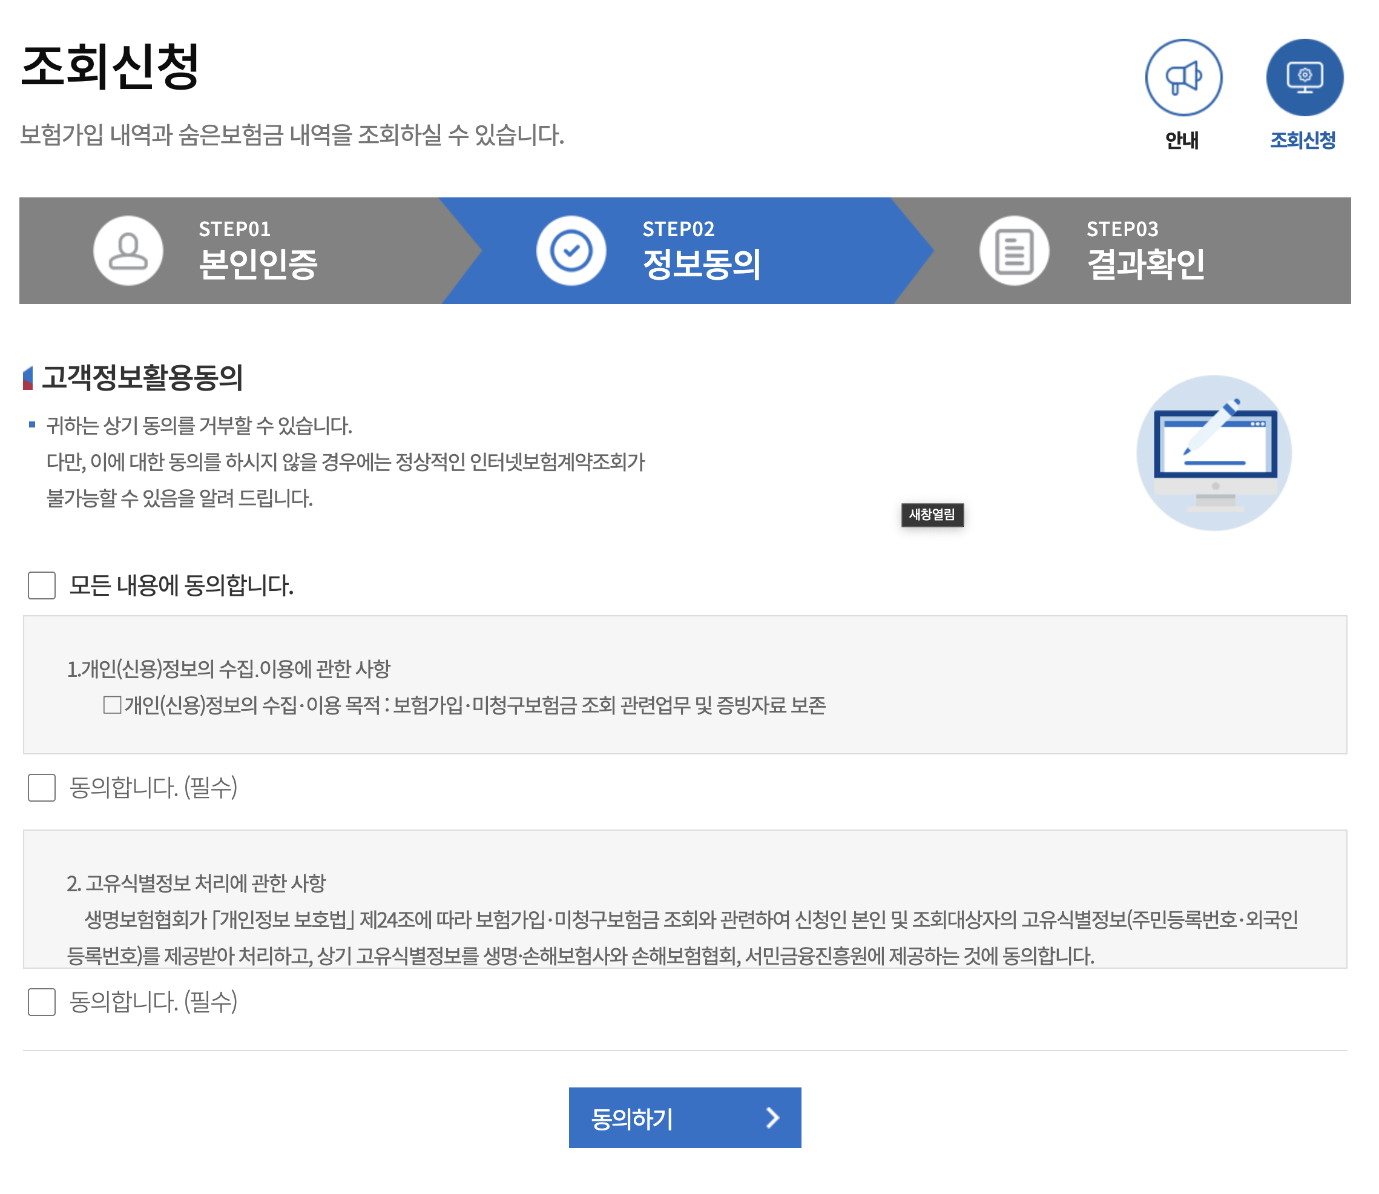Click the STEP02 checkmark circle icon
Screen dimensions: 1379x1194
pos(571,251)
